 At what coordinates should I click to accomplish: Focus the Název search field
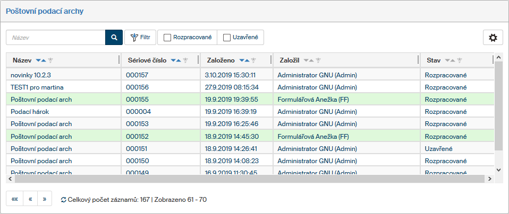click(56, 38)
